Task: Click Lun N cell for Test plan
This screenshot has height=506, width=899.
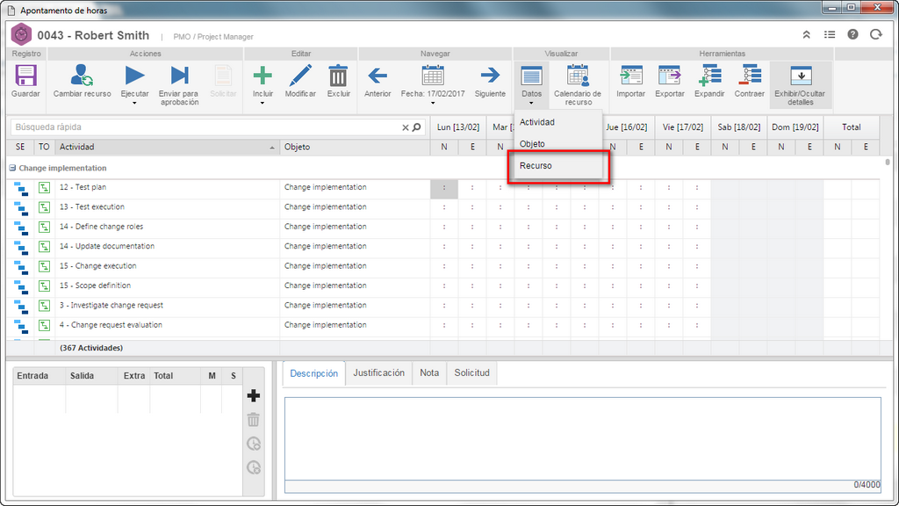Action: 444,188
